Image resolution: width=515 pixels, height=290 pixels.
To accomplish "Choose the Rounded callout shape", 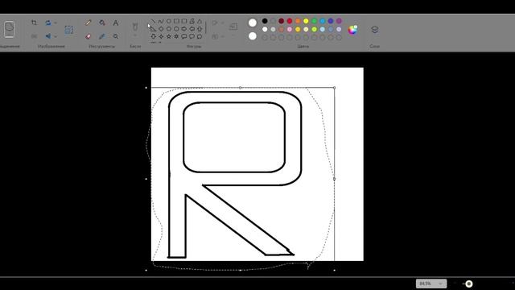I will click(x=184, y=36).
